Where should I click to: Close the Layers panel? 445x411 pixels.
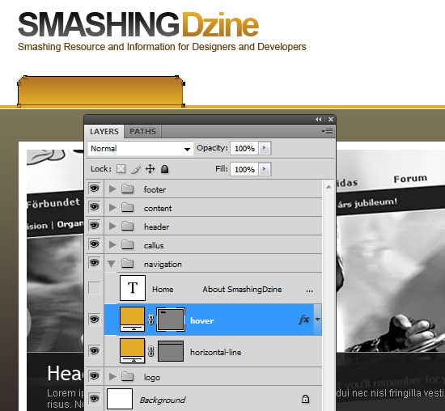click(331, 120)
